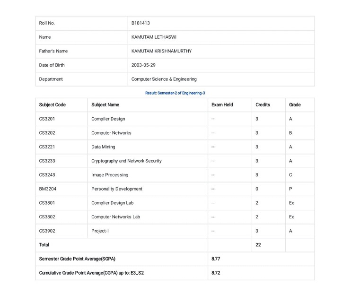
Task: Click the Exam Held column header
Action: point(222,105)
